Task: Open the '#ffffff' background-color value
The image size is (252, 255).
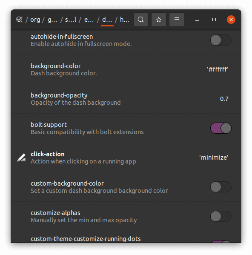Action: point(218,69)
